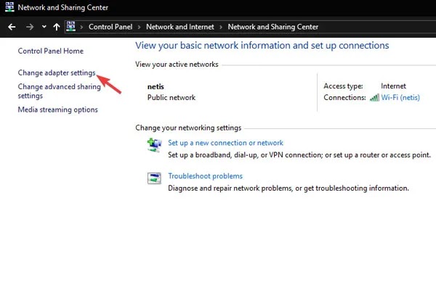Expand chevron after Network and Internet
436x290 pixels.
(x=221, y=28)
